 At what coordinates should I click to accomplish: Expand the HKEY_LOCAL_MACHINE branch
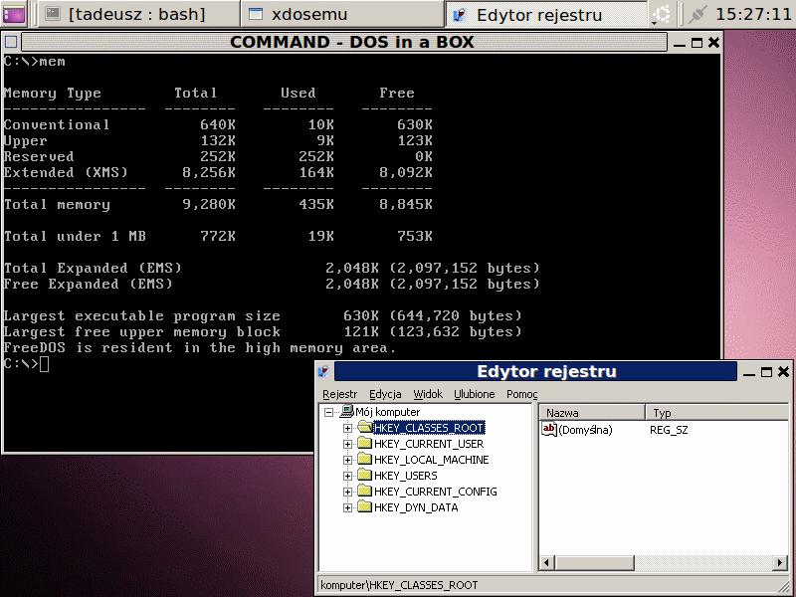point(347,460)
